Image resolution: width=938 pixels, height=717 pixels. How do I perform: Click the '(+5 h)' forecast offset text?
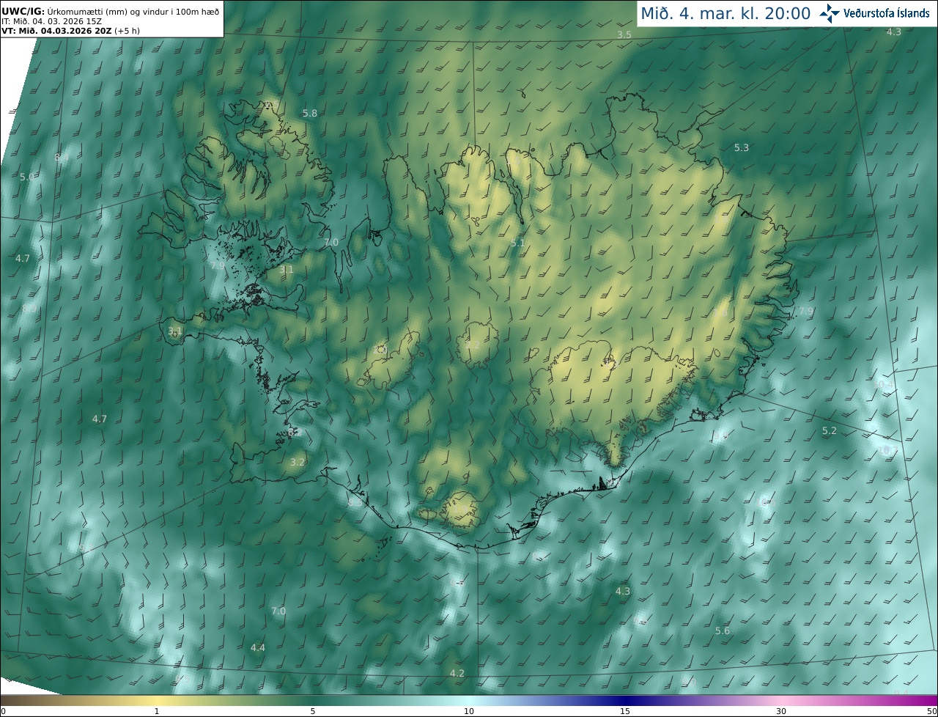(x=128, y=31)
